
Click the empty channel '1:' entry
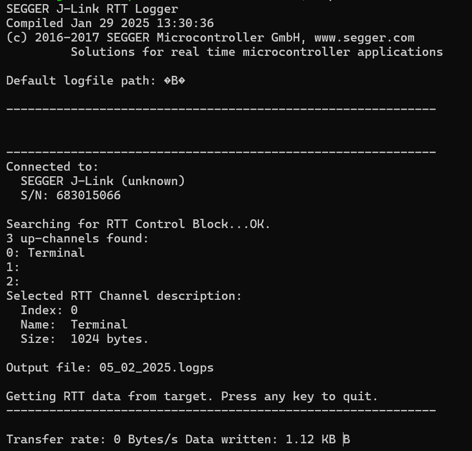(x=13, y=268)
